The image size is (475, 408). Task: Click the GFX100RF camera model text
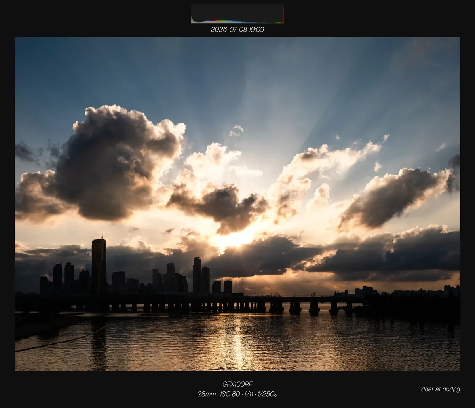237,384
